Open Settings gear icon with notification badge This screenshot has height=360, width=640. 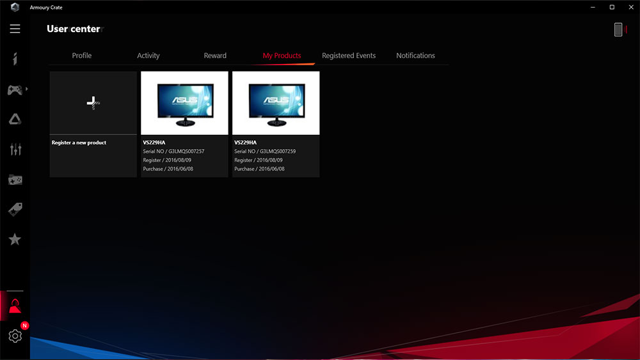click(15, 336)
